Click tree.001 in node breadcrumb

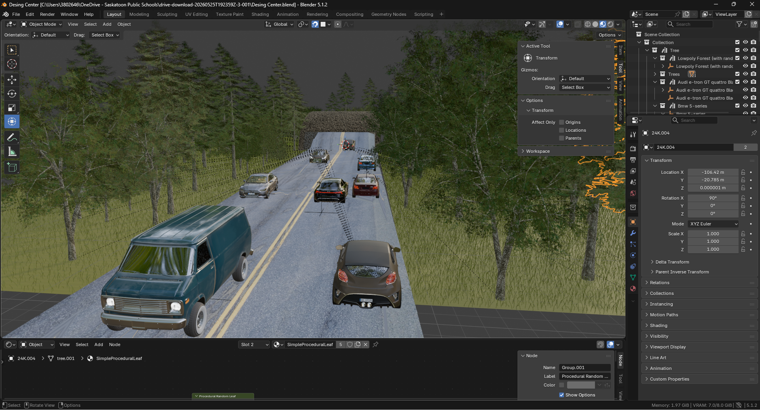65,358
